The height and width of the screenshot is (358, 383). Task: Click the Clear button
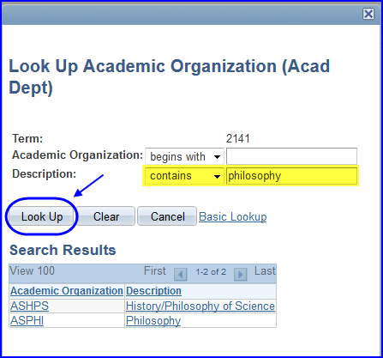106,216
